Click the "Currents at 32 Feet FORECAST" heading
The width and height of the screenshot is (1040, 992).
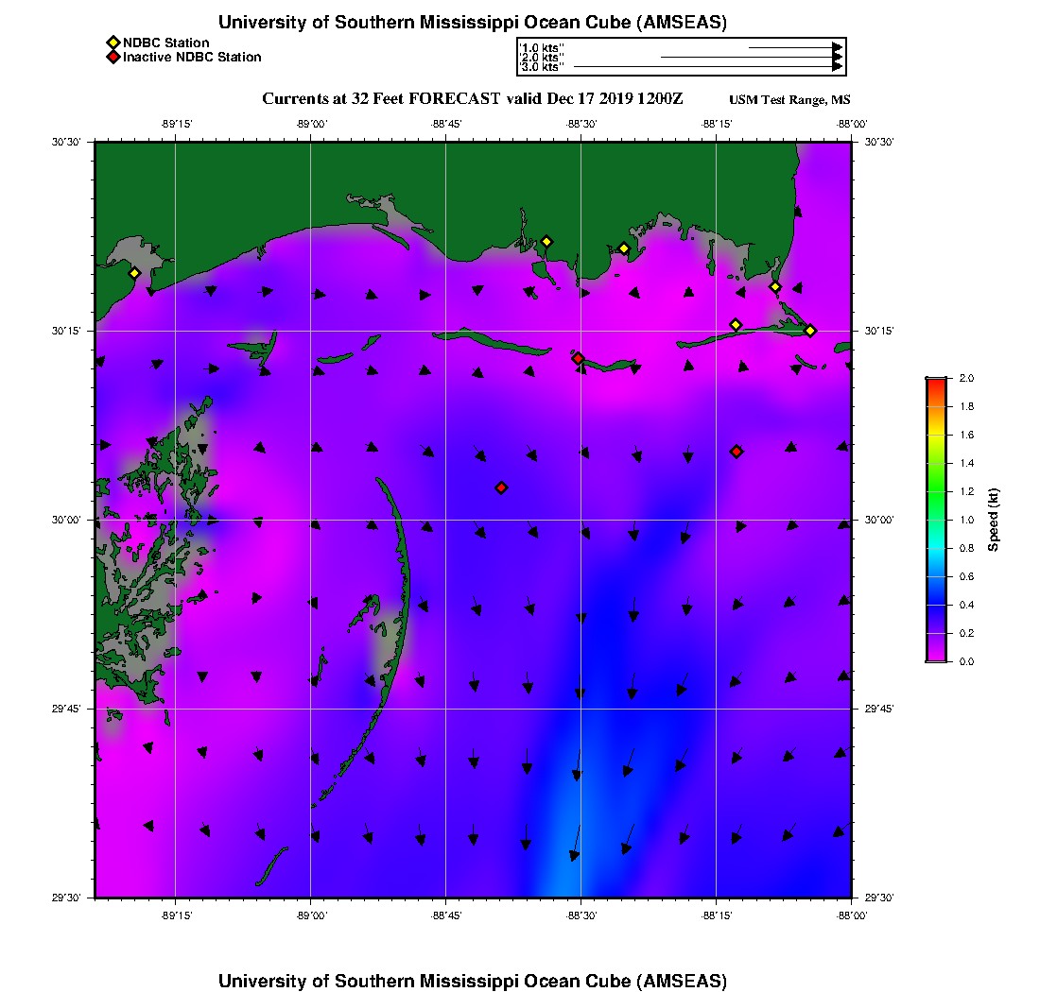click(472, 98)
